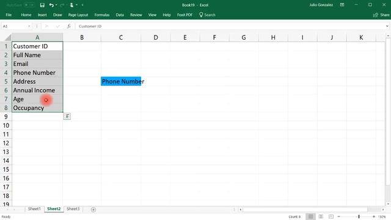The width and height of the screenshot is (391, 220).
Task: Click the Touch/Mouse mode icon
Action: (71, 5)
